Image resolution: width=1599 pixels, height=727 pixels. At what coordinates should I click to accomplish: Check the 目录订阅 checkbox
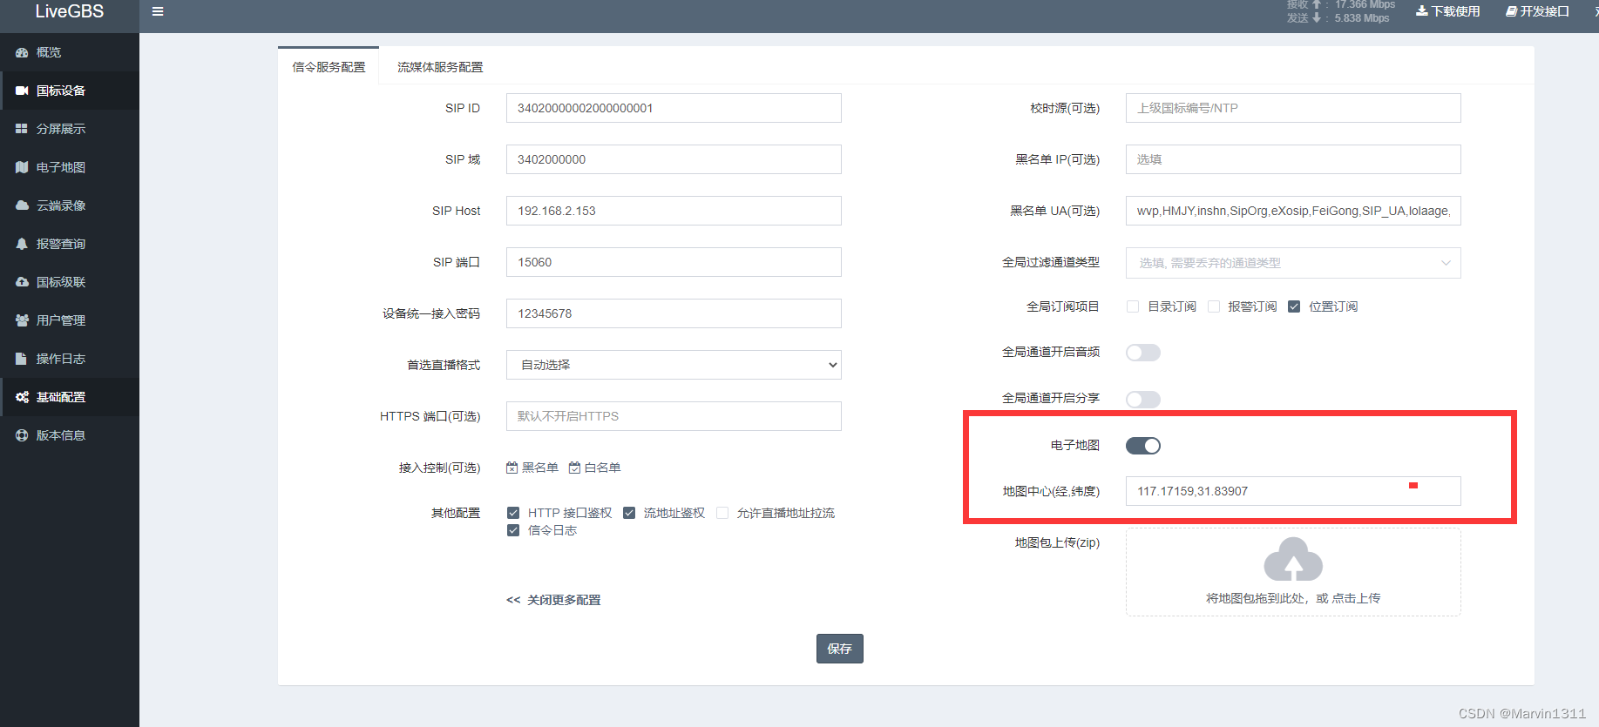pyautogui.click(x=1133, y=306)
